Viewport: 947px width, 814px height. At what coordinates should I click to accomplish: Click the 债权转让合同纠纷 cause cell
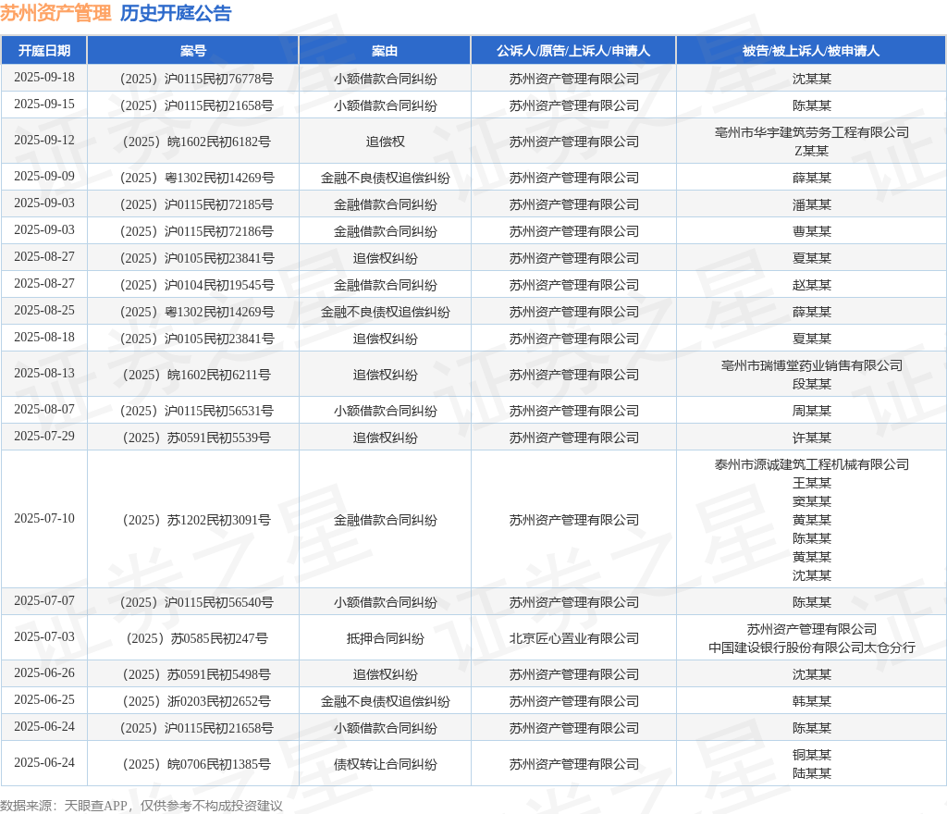coord(385,764)
